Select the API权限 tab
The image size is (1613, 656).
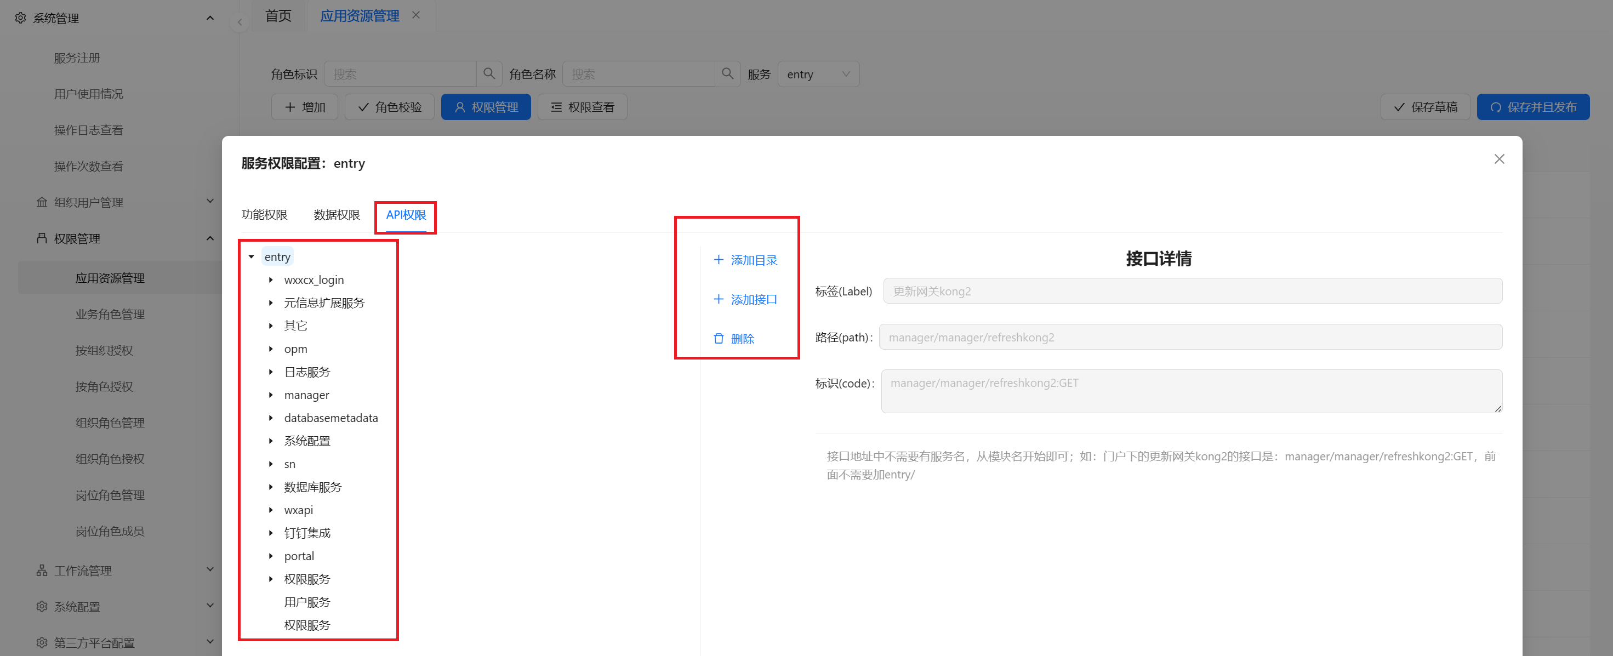click(406, 215)
